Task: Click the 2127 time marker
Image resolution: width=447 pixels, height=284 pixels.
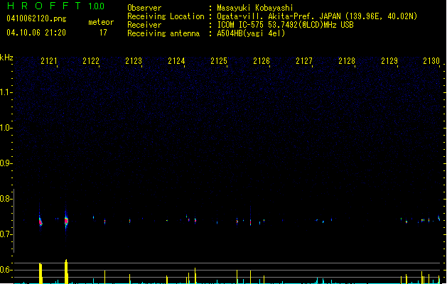Action: [x=304, y=61]
